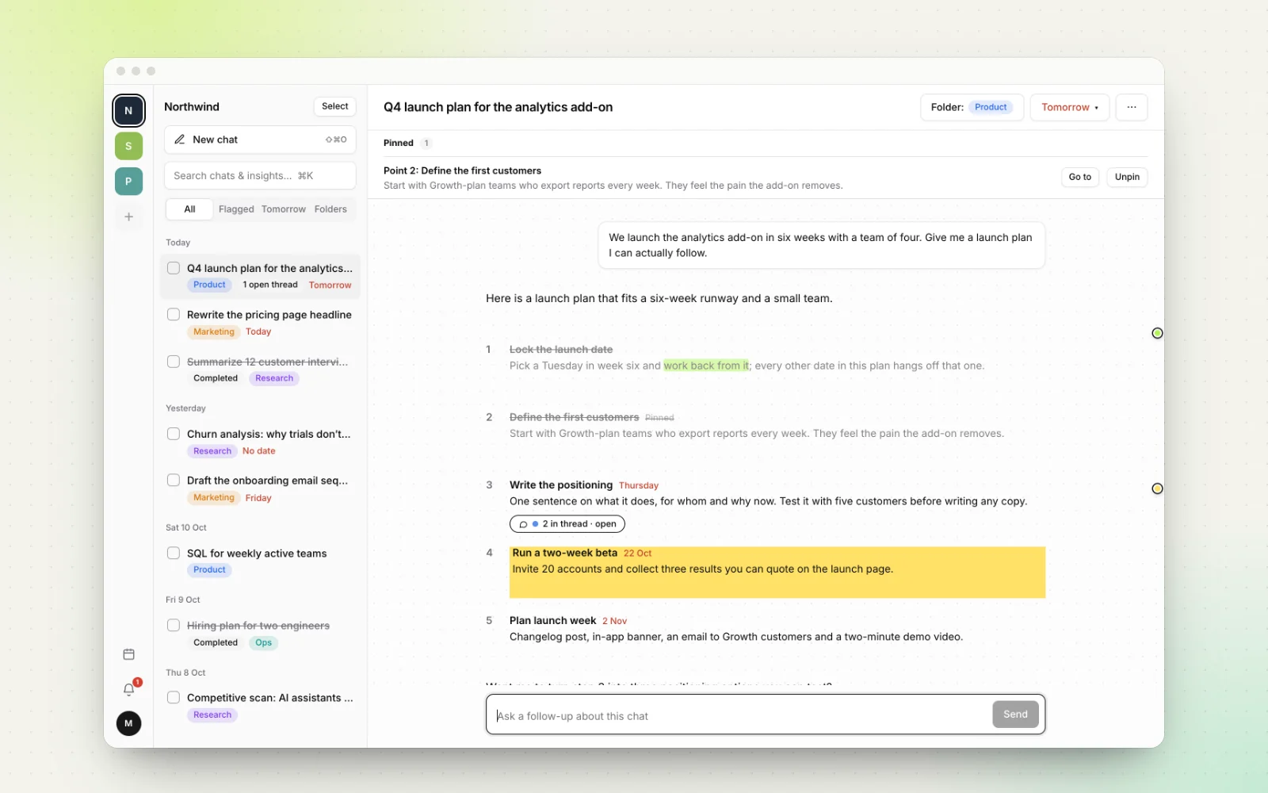Open the M user avatar

coord(128,723)
